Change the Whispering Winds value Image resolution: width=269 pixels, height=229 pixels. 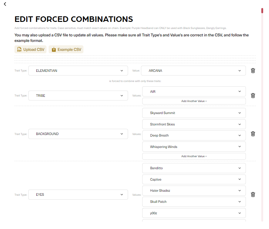[x=194, y=147]
